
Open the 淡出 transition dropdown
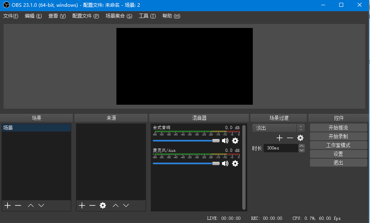click(278, 128)
